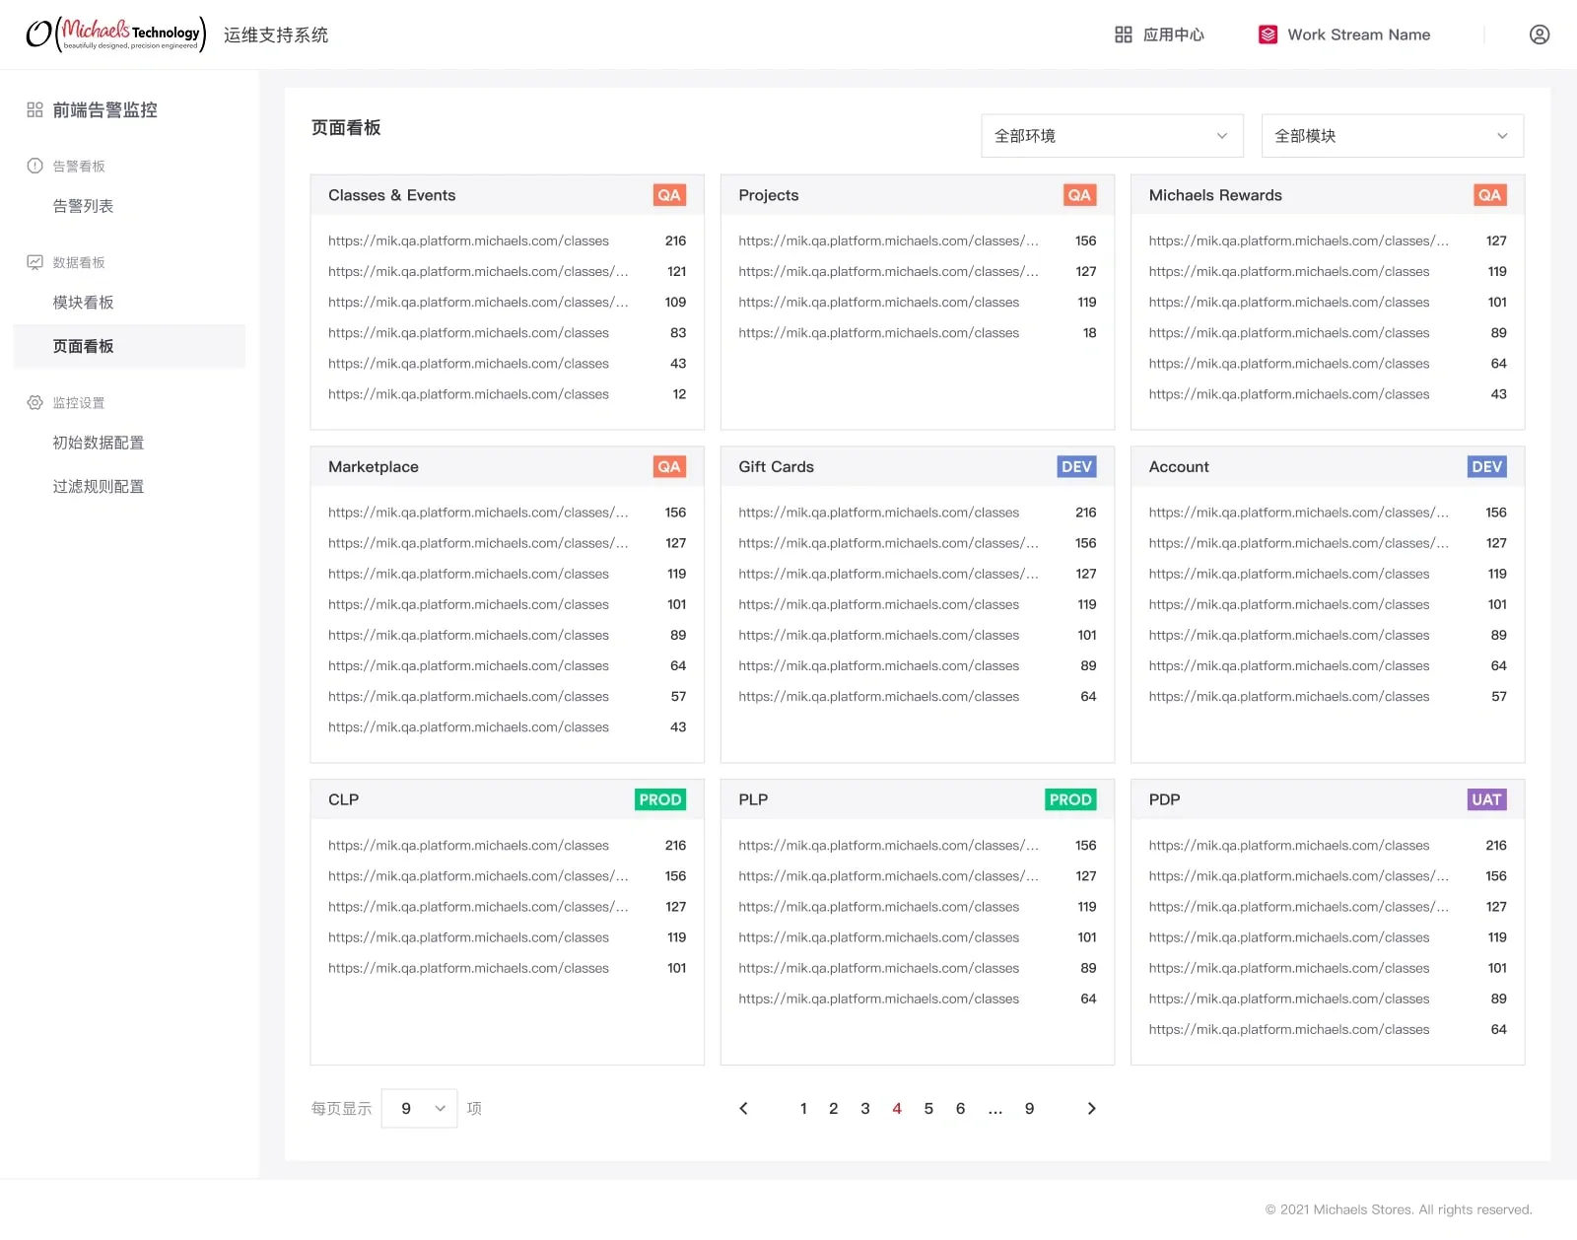Click the Marketplace card title
This screenshot has width=1577, height=1240.
[374, 467]
